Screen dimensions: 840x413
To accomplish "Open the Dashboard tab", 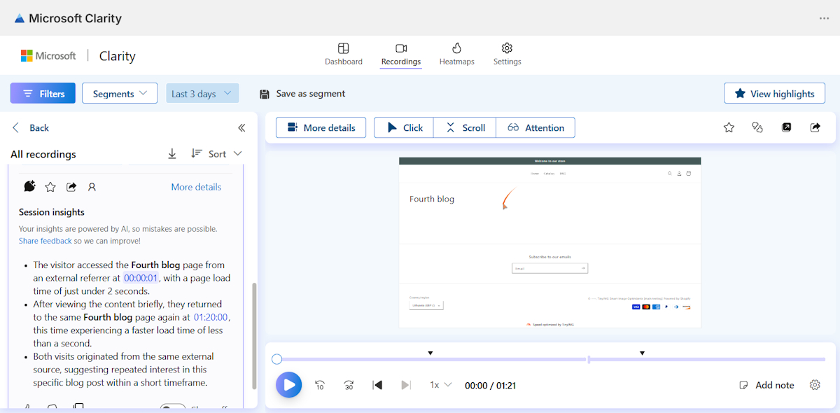I will pyautogui.click(x=344, y=54).
